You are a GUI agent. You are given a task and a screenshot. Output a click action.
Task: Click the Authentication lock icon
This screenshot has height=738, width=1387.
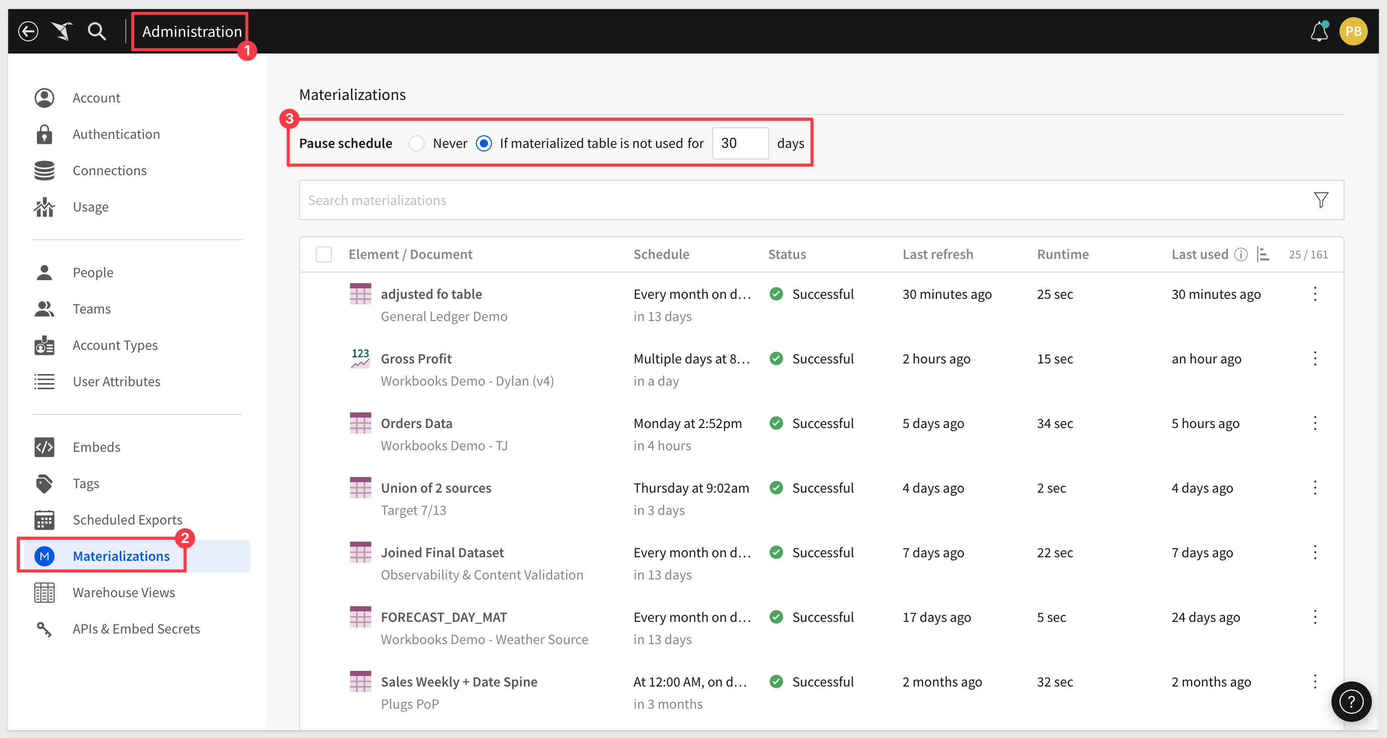point(44,134)
